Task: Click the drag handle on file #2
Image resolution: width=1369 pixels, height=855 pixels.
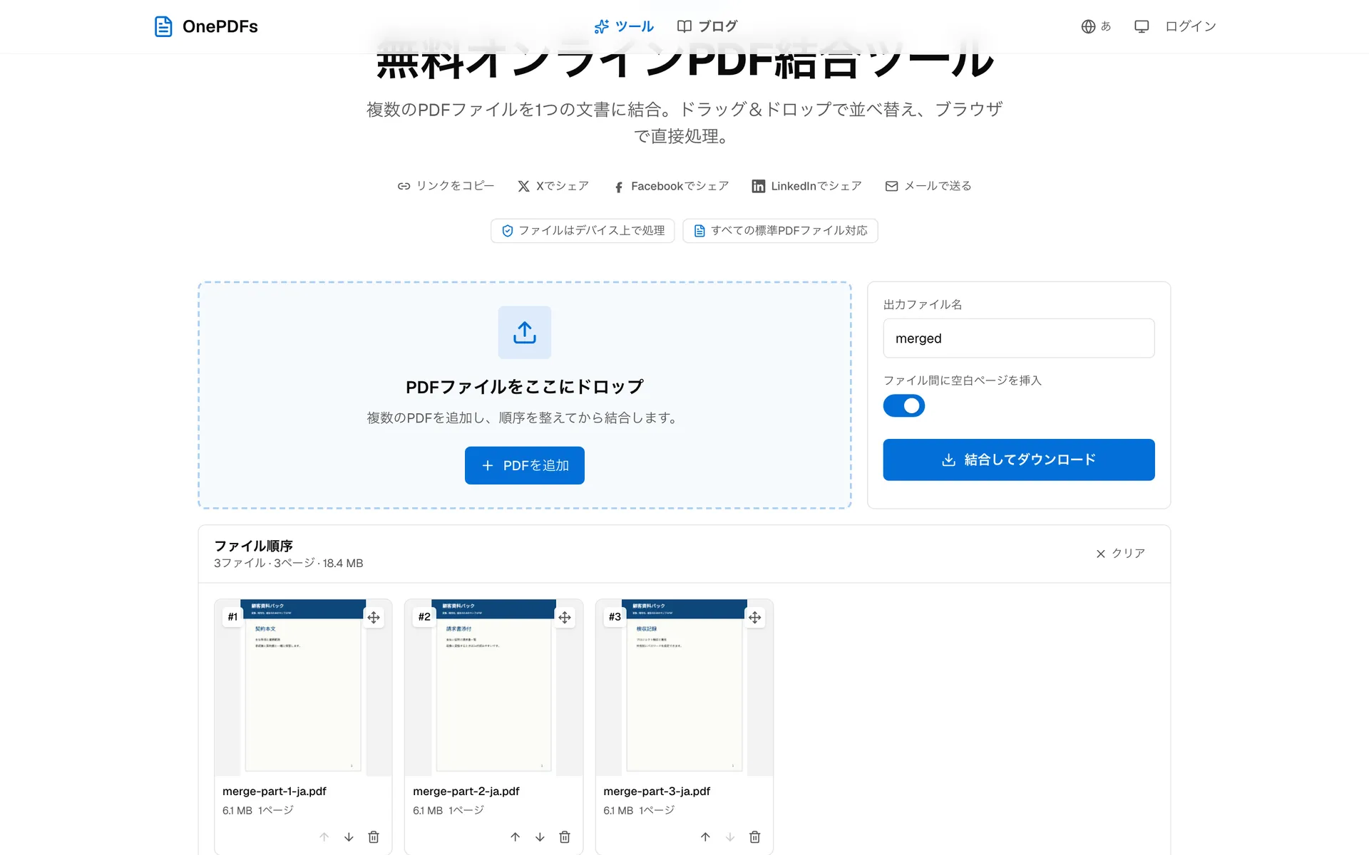Action: click(x=565, y=617)
